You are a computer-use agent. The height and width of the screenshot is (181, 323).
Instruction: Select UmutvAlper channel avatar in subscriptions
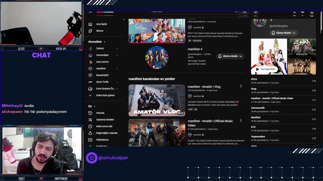pyautogui.click(x=90, y=55)
